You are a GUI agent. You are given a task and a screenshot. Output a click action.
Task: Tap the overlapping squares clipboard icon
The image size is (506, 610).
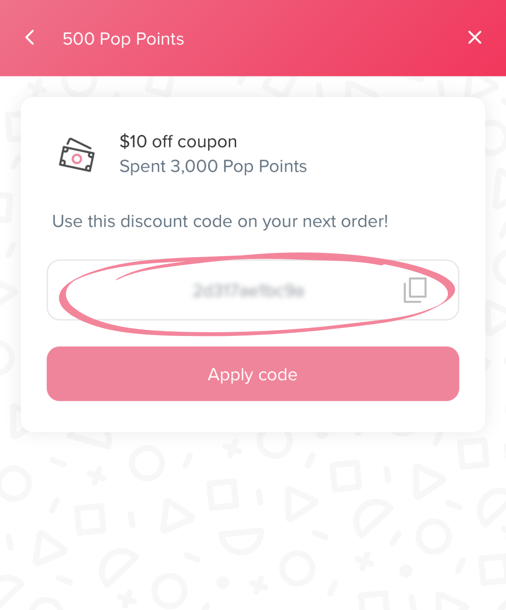point(415,290)
